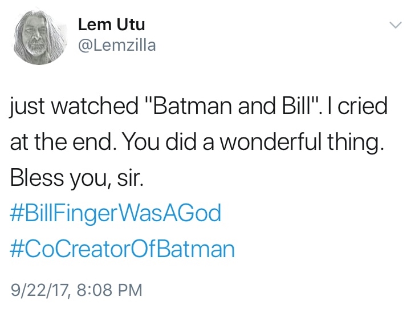Click the time "8:08 PM" in the timestamp
The height and width of the screenshot is (309, 419).
(108, 290)
